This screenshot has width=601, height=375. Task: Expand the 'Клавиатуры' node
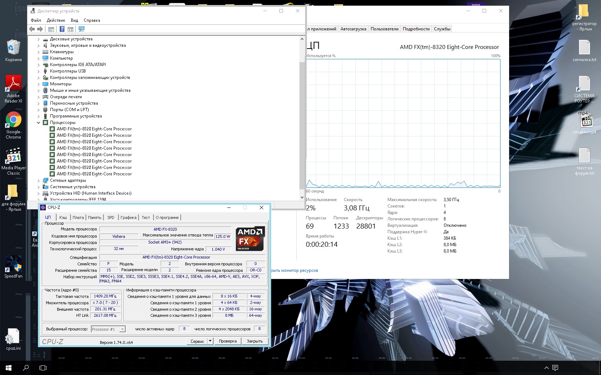38,52
